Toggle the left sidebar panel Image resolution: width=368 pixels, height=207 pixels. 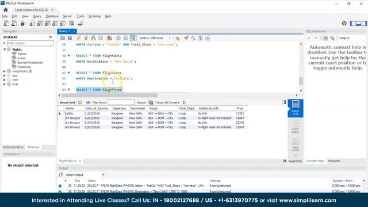pos(352,23)
